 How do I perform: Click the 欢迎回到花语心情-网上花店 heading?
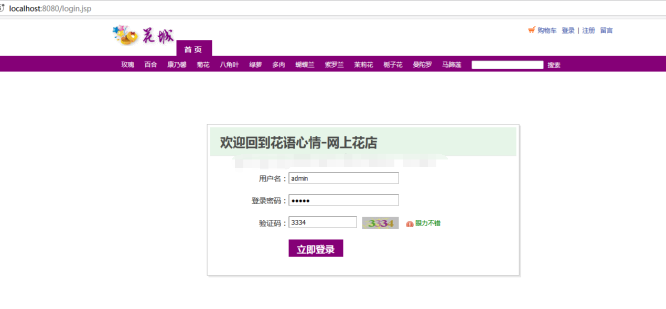coord(298,142)
